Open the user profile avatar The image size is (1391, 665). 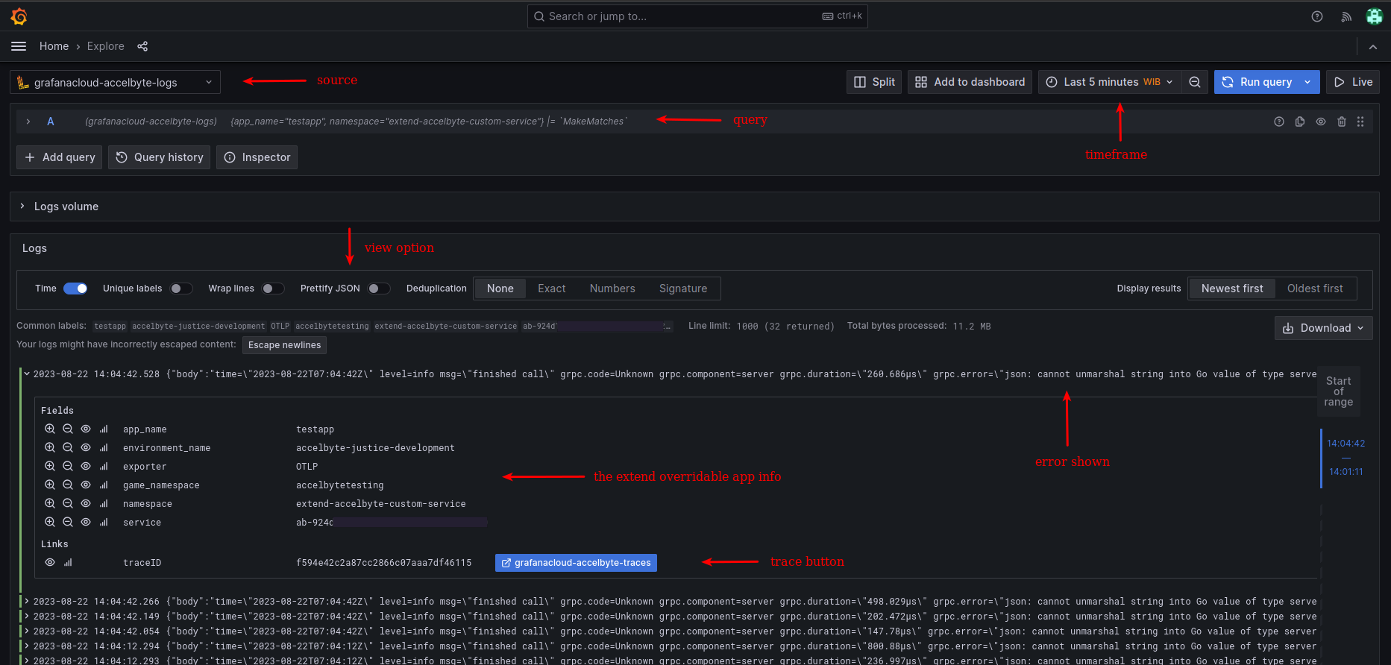click(1374, 16)
